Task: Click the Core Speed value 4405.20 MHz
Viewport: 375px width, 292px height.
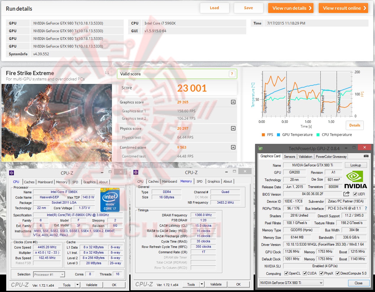Action: coord(47,247)
